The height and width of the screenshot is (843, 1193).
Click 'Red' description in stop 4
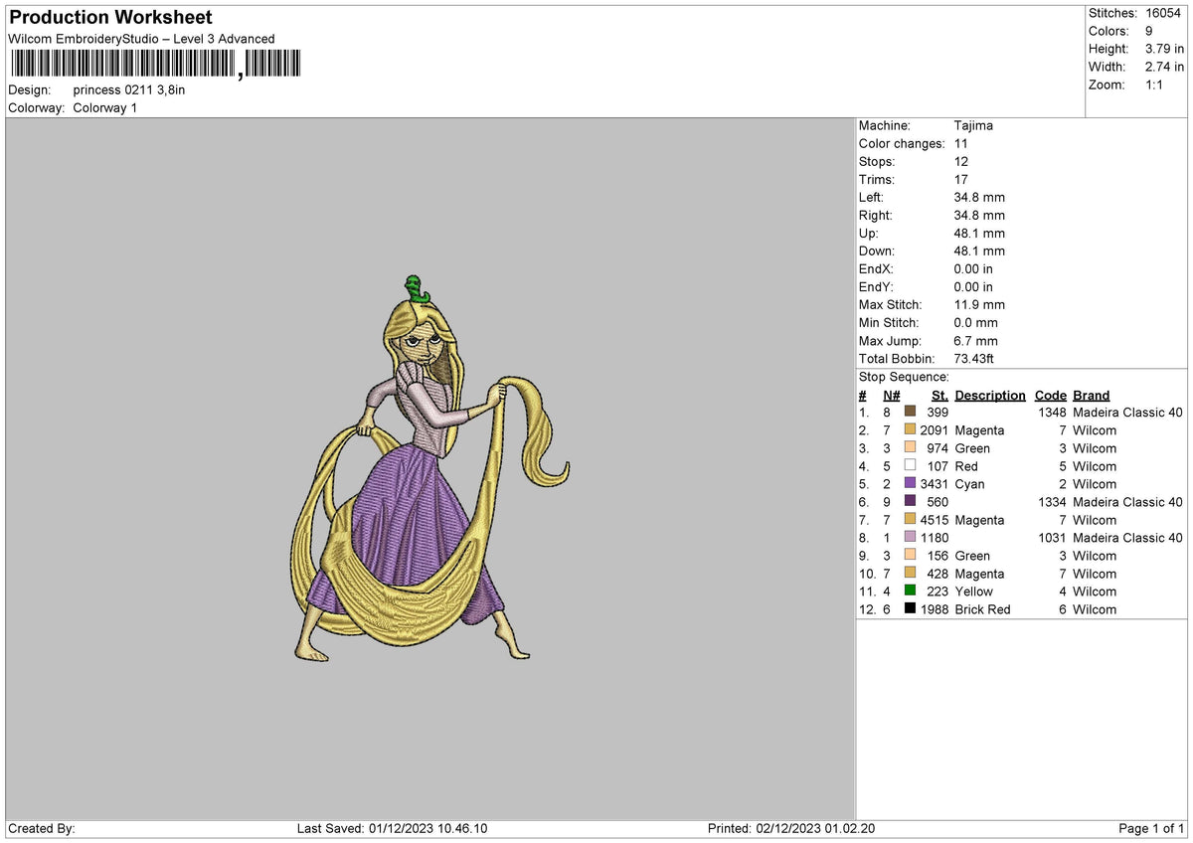(966, 466)
